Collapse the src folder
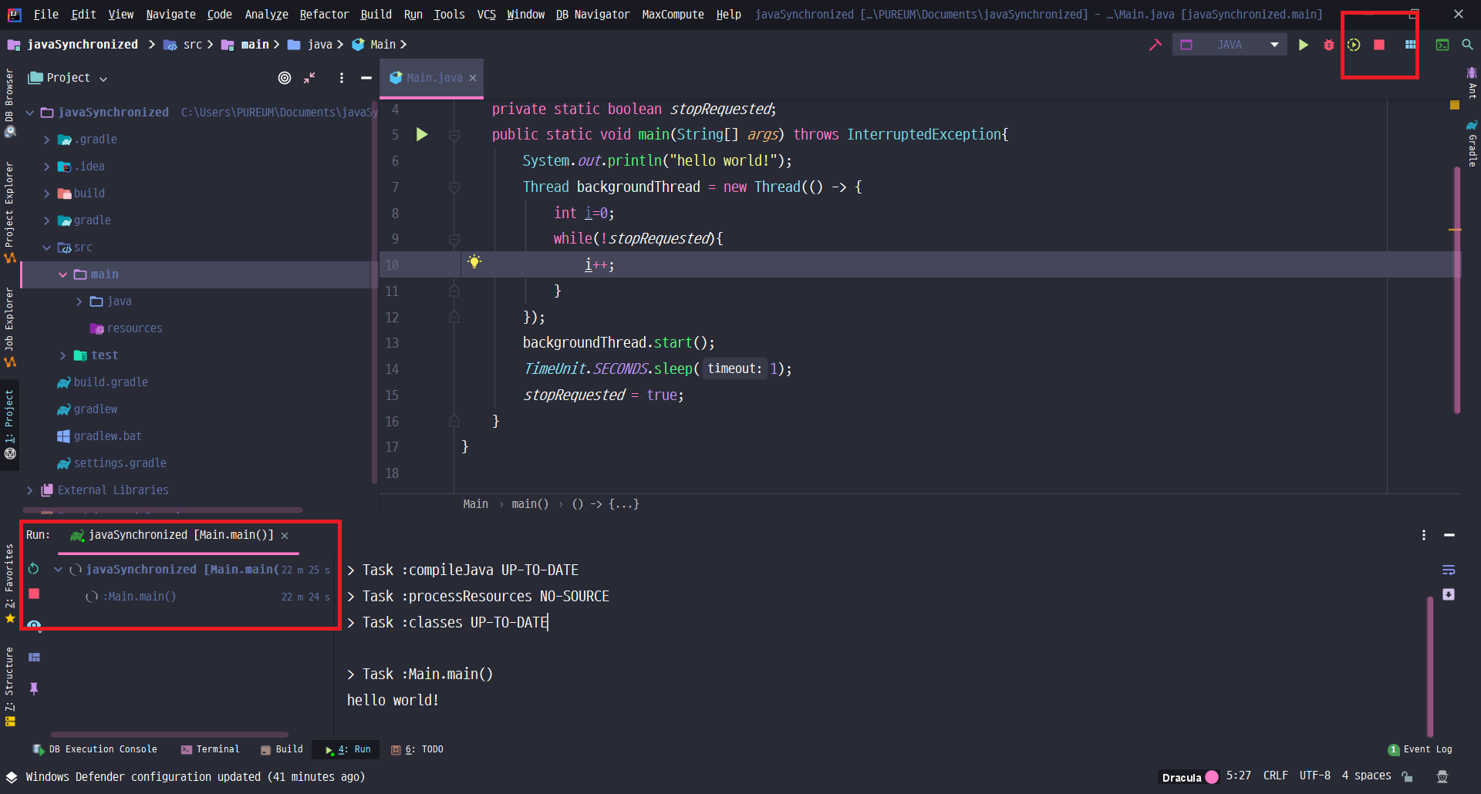This screenshot has height=794, width=1481. (x=46, y=247)
